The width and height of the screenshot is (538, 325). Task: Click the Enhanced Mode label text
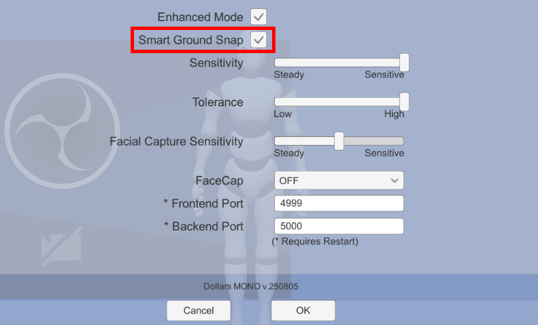(x=200, y=16)
